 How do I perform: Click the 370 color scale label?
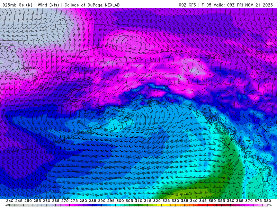coord(249,201)
